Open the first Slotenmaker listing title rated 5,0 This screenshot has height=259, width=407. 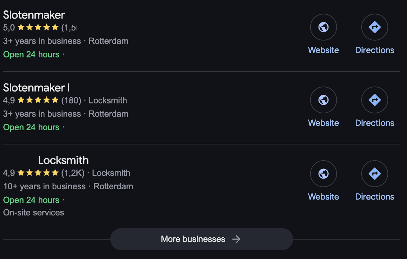click(x=34, y=15)
